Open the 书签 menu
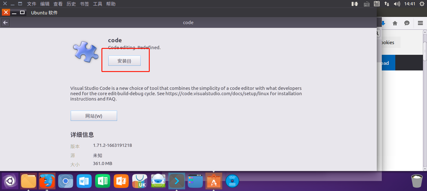Image resolution: width=427 pixels, height=191 pixels. (x=84, y=4)
